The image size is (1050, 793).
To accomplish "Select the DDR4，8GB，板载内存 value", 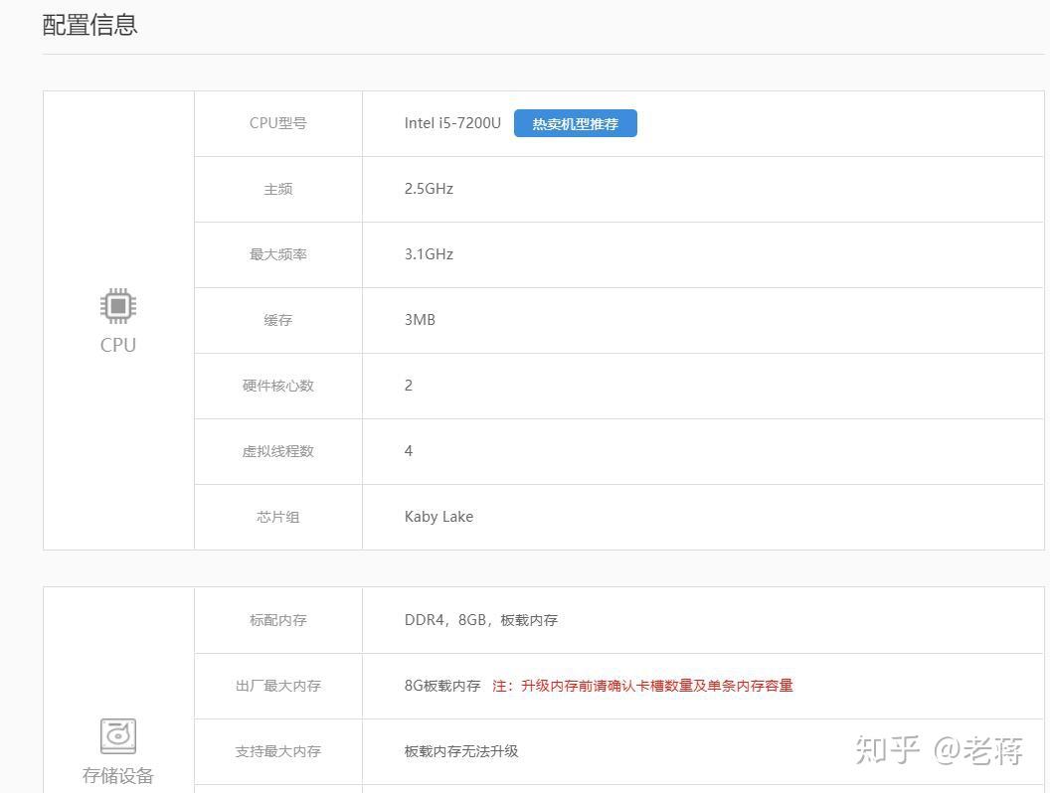I will point(481,620).
